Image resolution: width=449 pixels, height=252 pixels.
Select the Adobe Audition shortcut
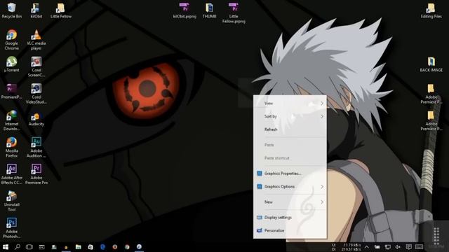[x=36, y=148]
